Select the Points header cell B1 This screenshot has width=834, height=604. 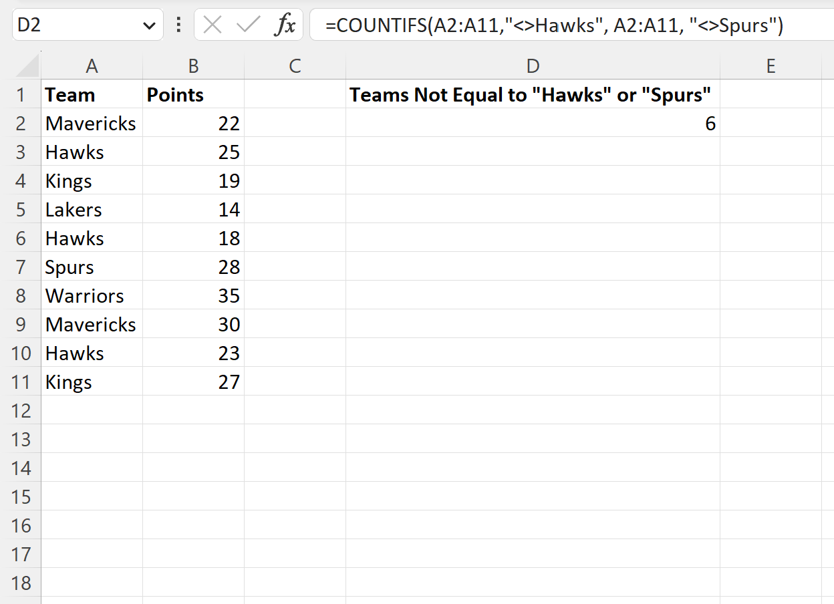tap(193, 94)
